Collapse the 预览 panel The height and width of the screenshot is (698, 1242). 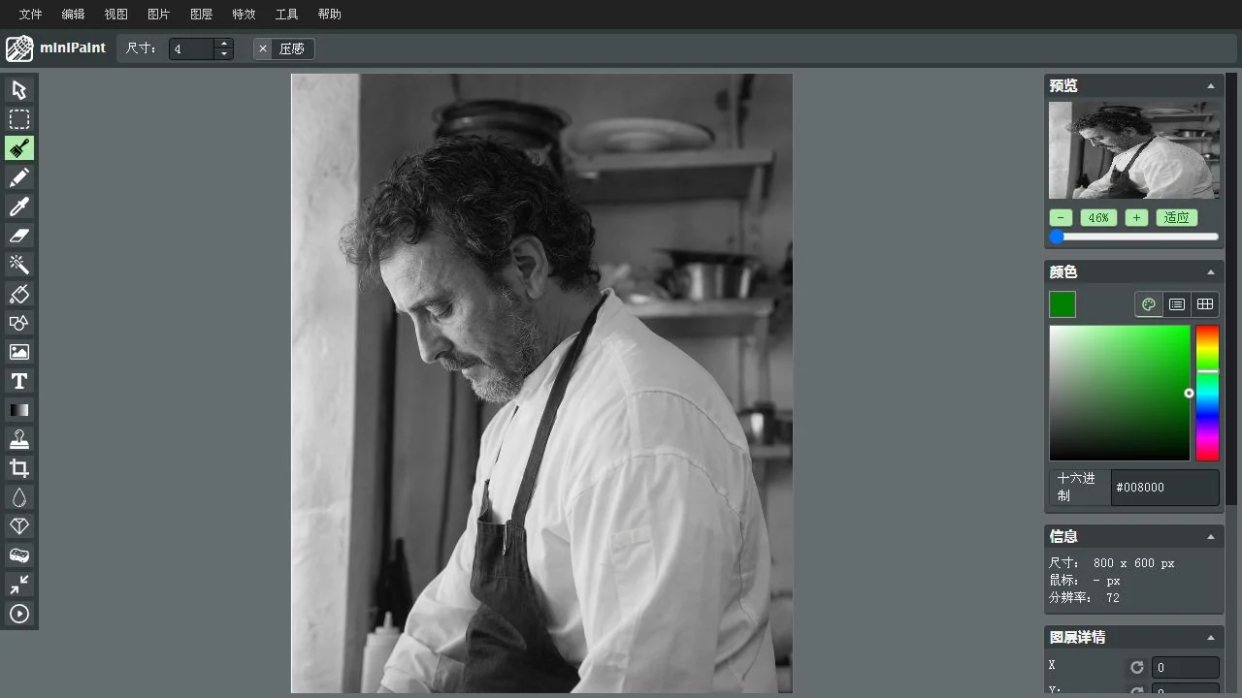pos(1211,86)
